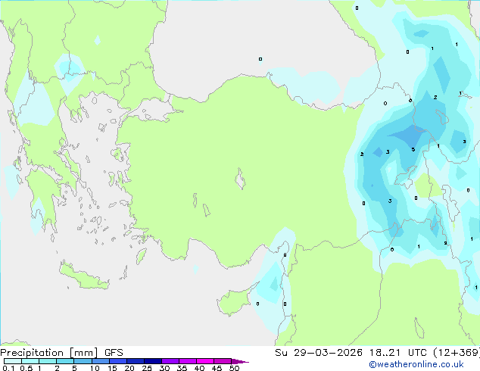Choose the 15–20 mm blue legend box

[118, 361]
